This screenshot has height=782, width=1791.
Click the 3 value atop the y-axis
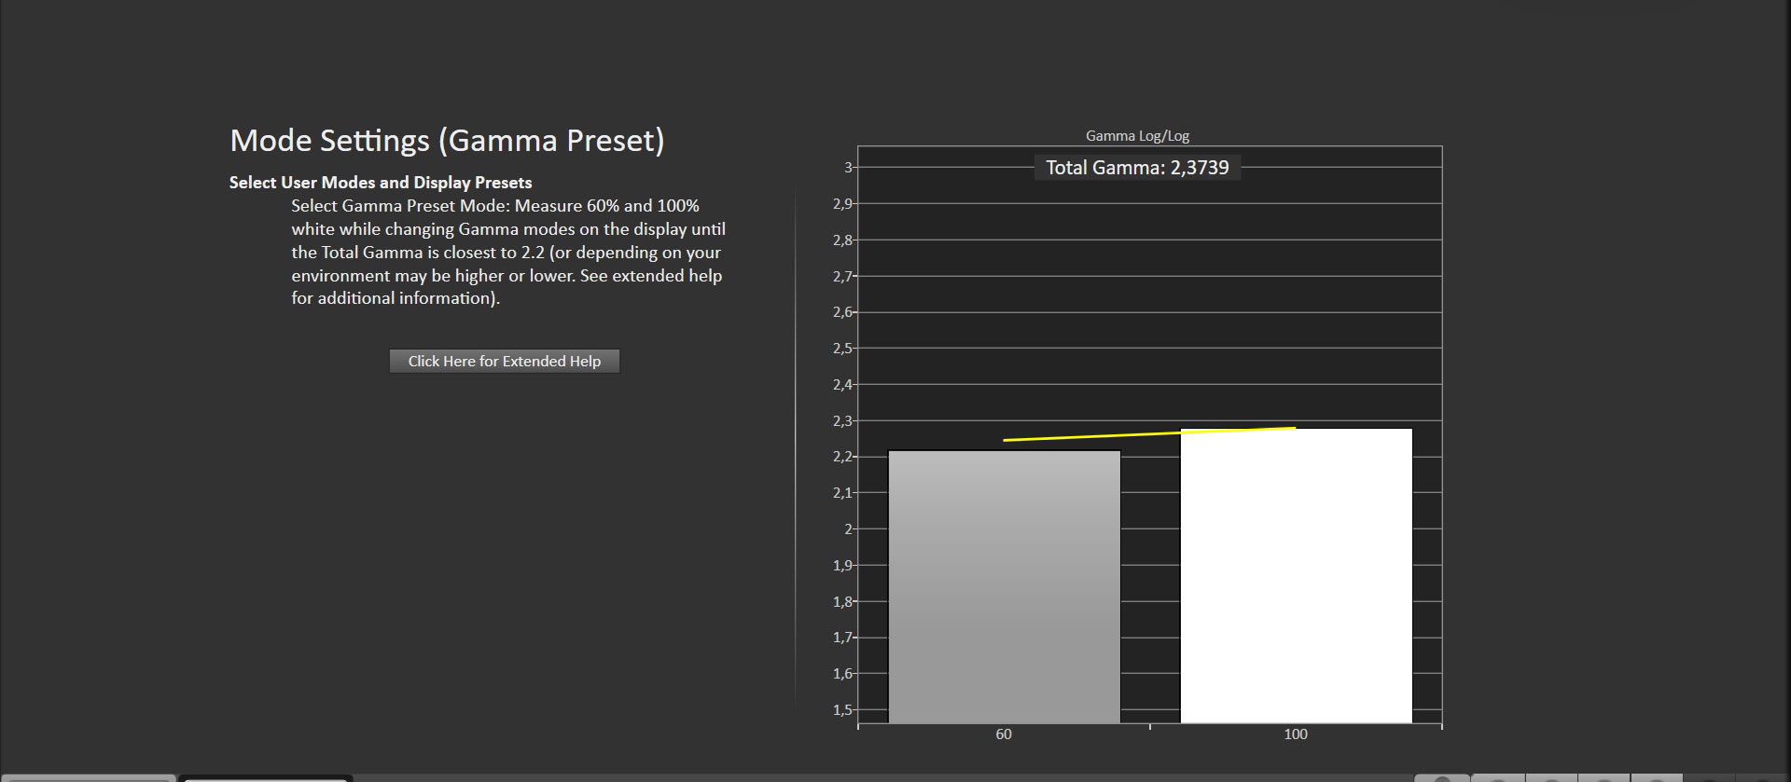848,168
